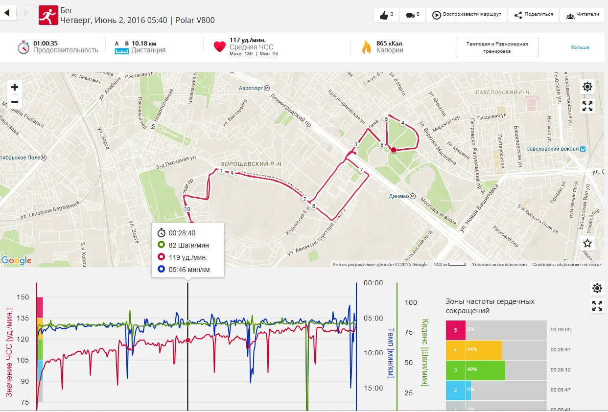Click the 10.18 км distance value
This screenshot has height=412, width=608.
(x=144, y=44)
